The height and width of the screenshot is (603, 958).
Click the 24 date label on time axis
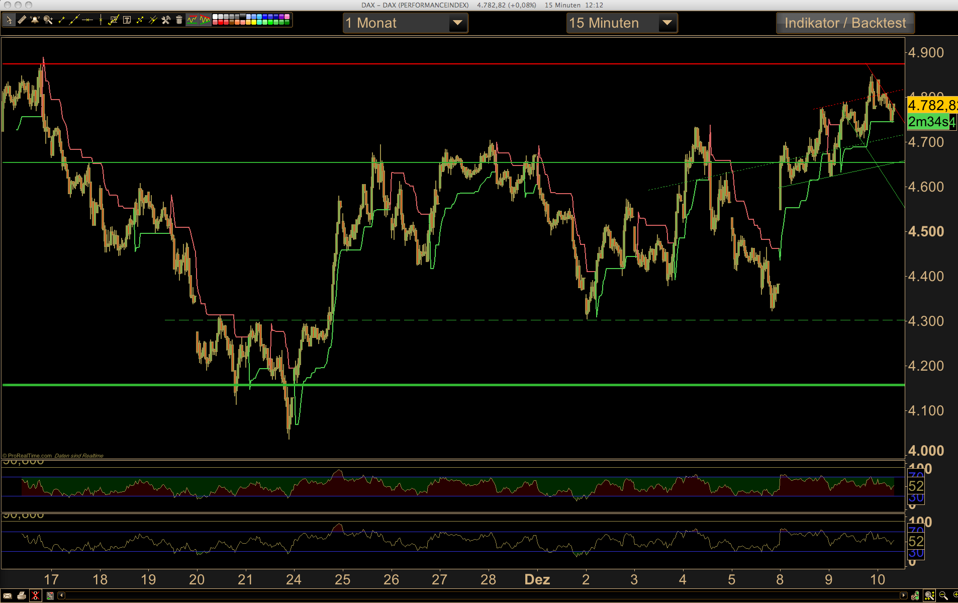(x=294, y=579)
